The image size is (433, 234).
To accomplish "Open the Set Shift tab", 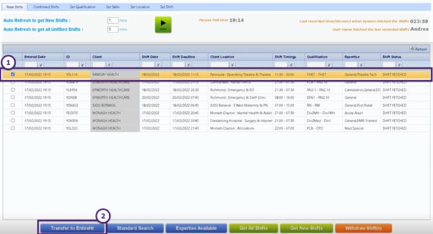I will click(166, 7).
